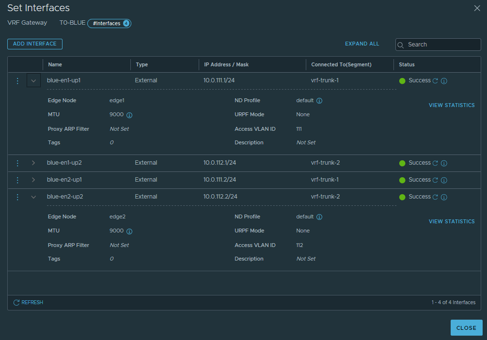Open VIEW STATISTICS for blue-en1-up1
Viewport: 487px width, 340px height.
451,105
